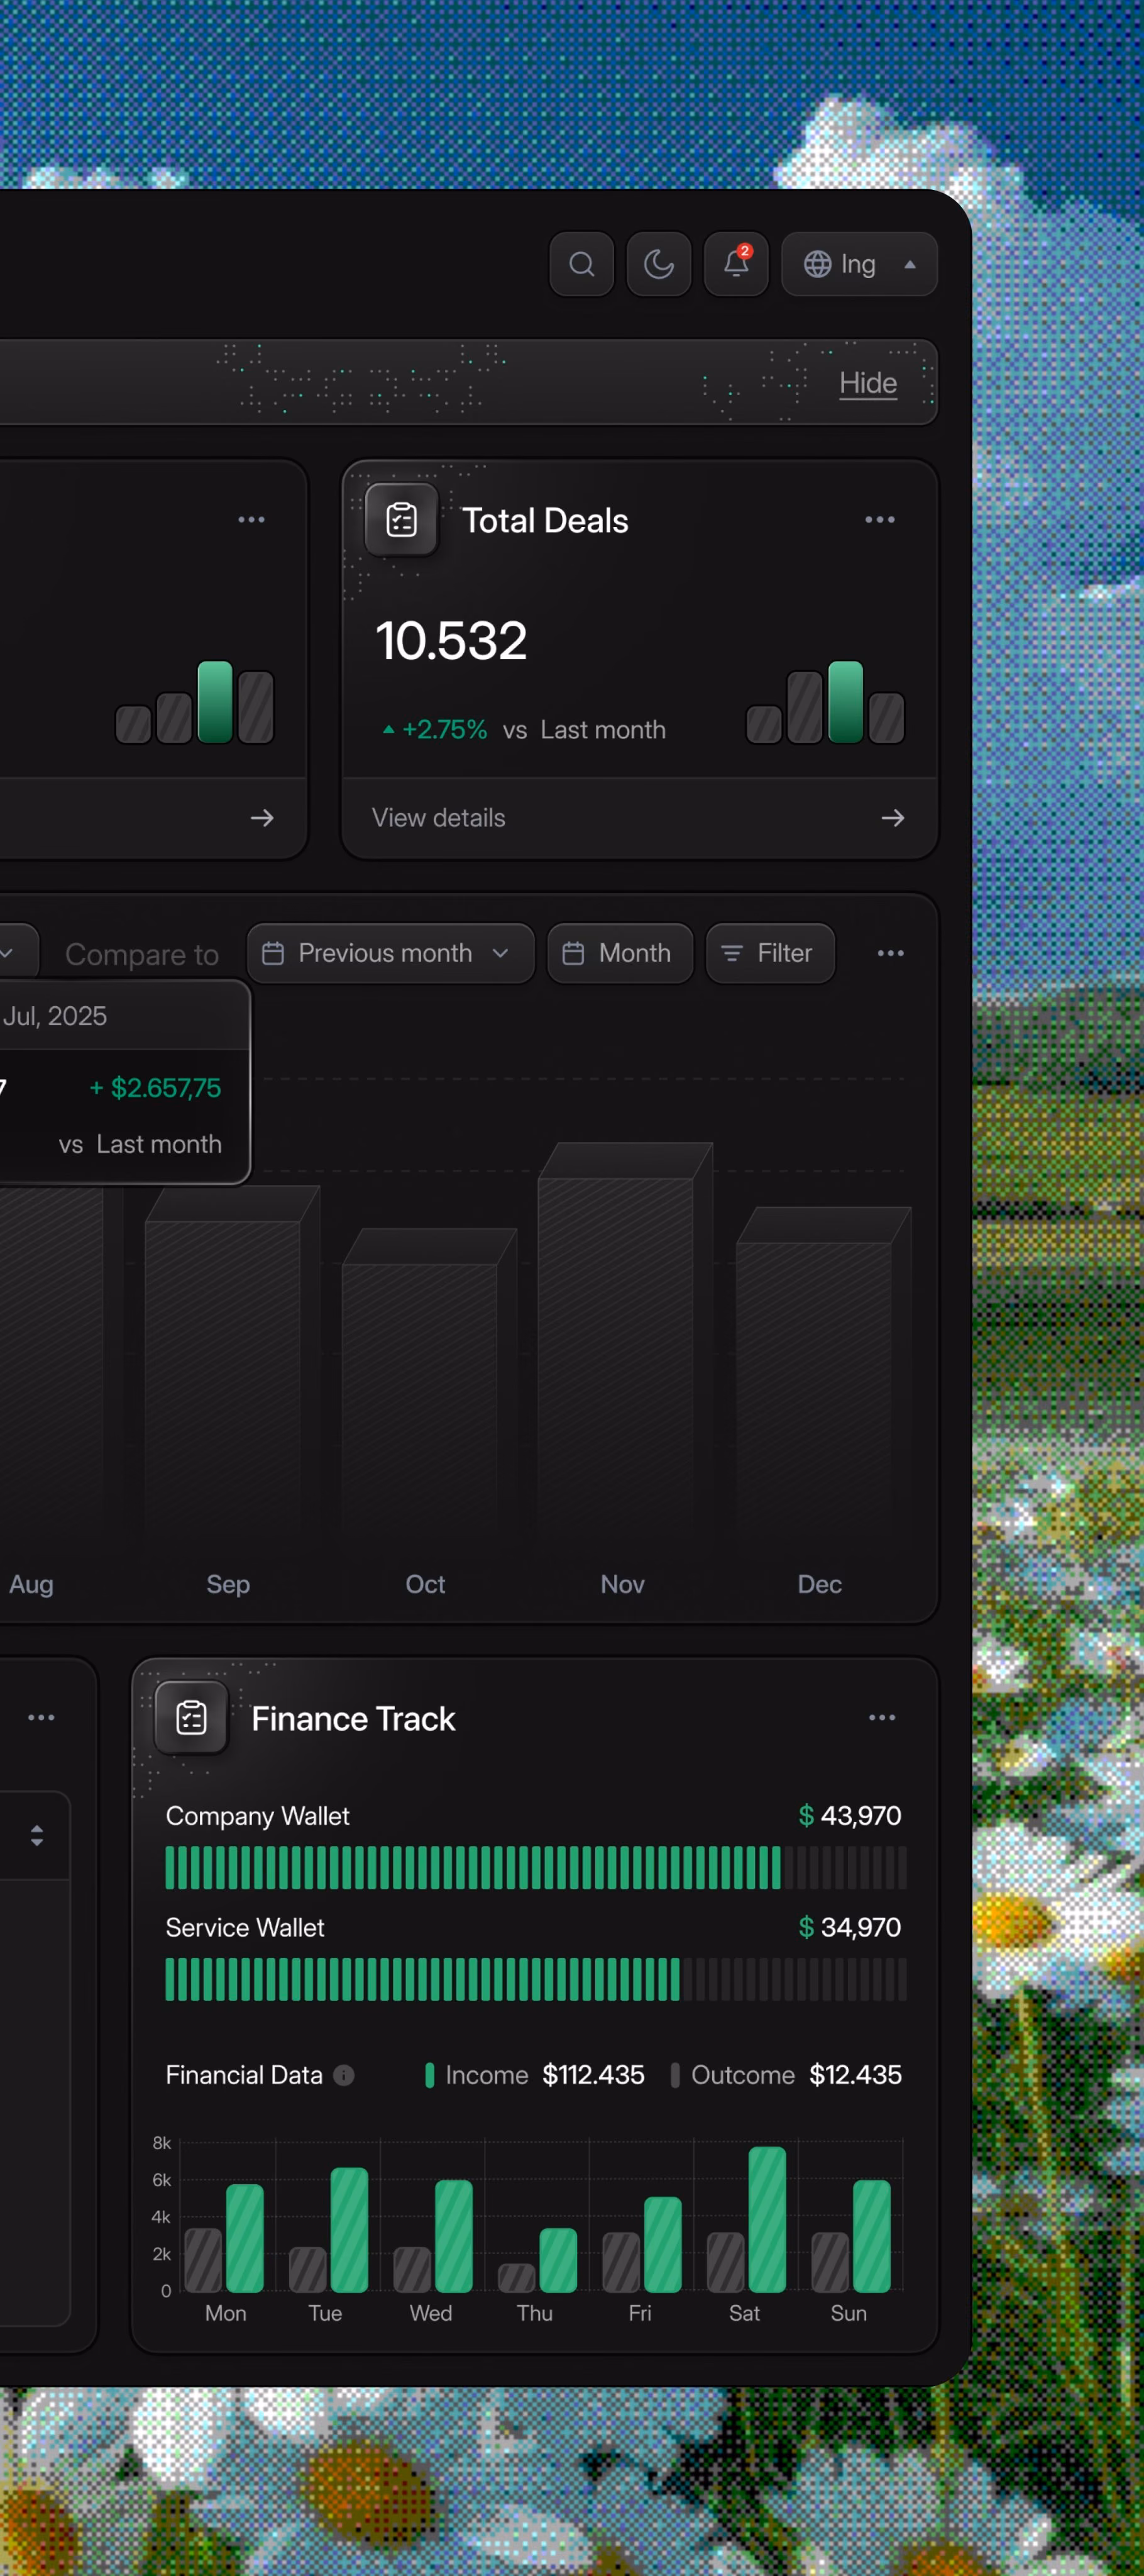Click the arrow next to View details
The width and height of the screenshot is (1144, 2576).
[x=892, y=818]
